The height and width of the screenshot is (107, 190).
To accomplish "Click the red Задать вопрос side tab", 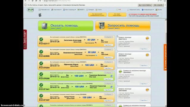I will (x=25, y=40).
